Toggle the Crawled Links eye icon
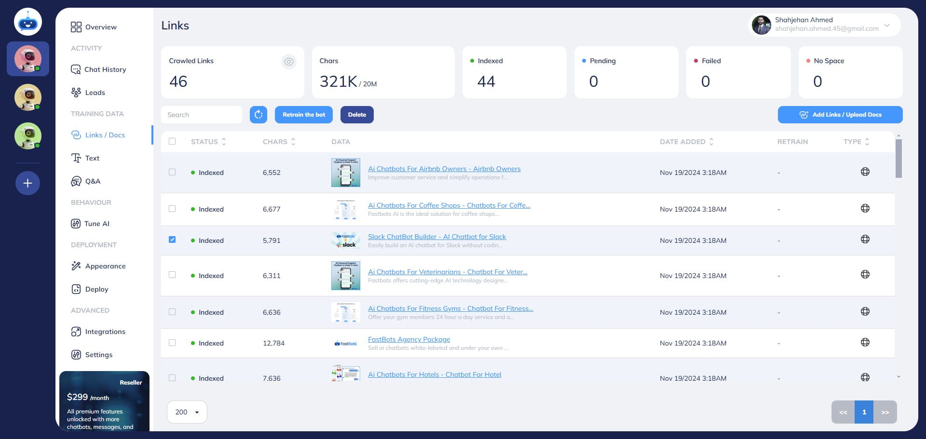The height and width of the screenshot is (439, 926). 288,62
